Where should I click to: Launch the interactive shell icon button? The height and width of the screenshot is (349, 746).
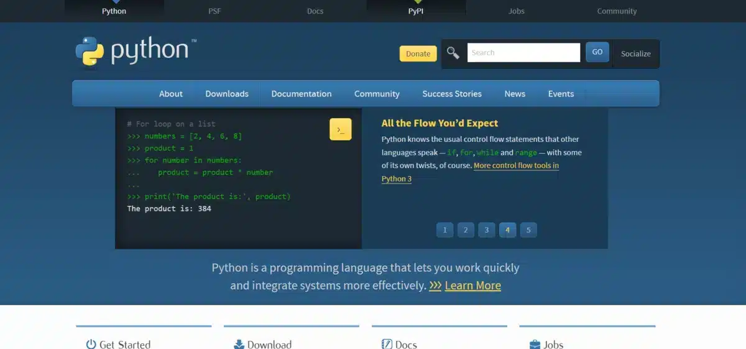point(340,129)
